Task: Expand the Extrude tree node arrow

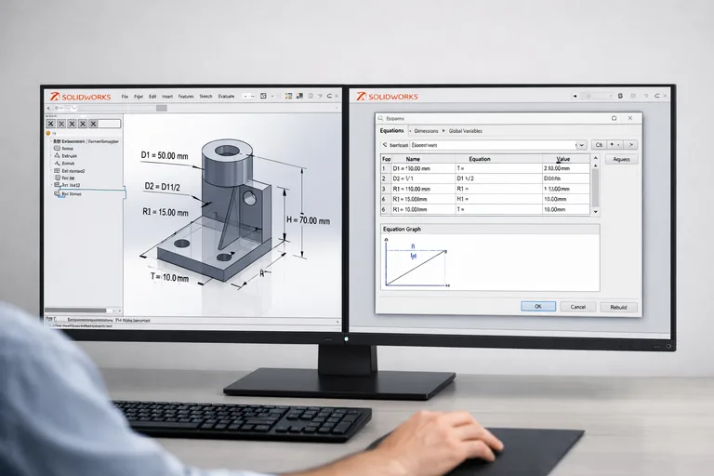Action: click(x=50, y=156)
